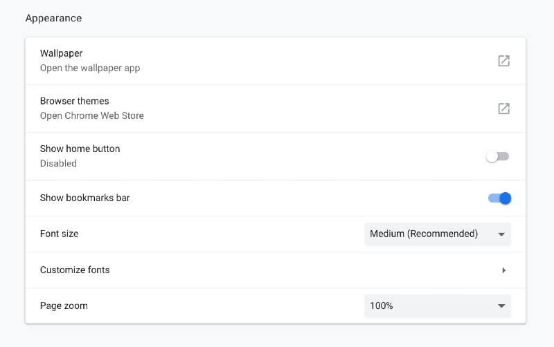Click the Page zoom dropdown caret

[x=501, y=306]
